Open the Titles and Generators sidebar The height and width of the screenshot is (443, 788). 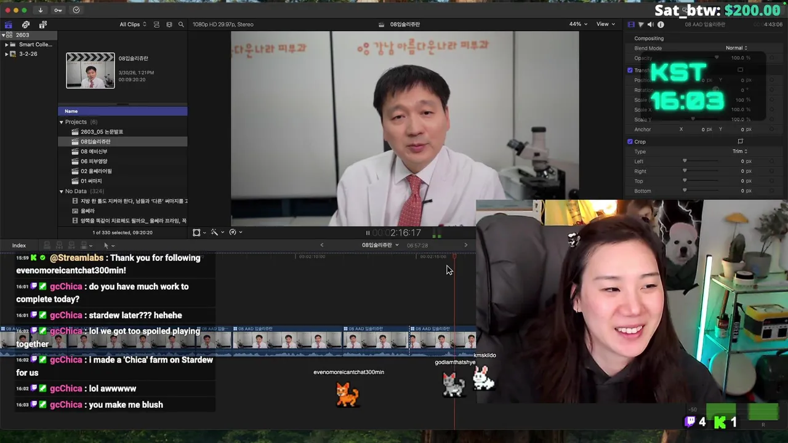43,25
